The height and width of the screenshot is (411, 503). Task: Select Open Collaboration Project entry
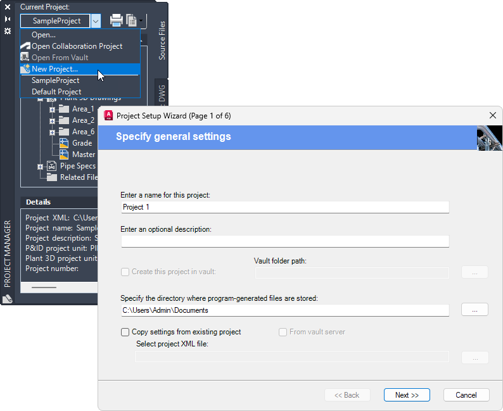[x=80, y=46]
